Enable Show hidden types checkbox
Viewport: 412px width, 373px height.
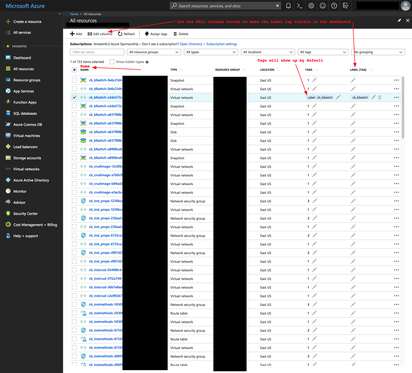[112, 62]
